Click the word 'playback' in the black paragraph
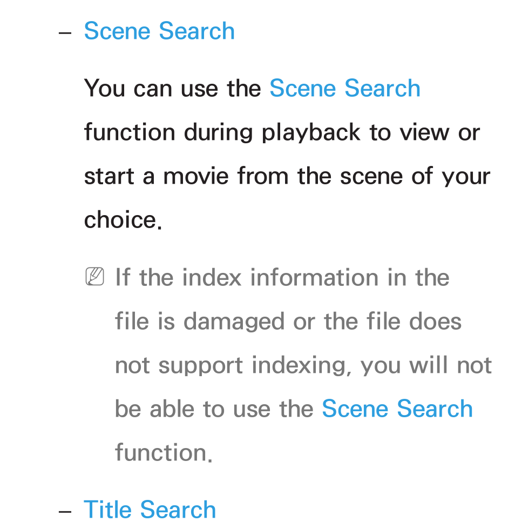Viewport: 515px width, 528px height. [311, 133]
